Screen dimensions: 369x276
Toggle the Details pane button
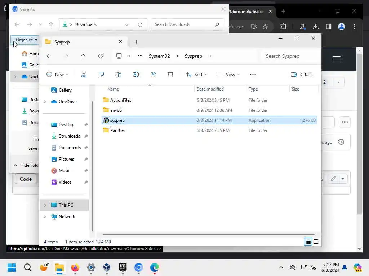click(x=302, y=75)
